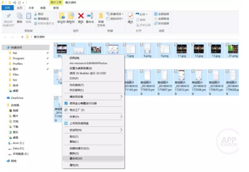249x172 pixels.
Task: Click the Up arrow in navigation bar
Action: tap(22, 37)
